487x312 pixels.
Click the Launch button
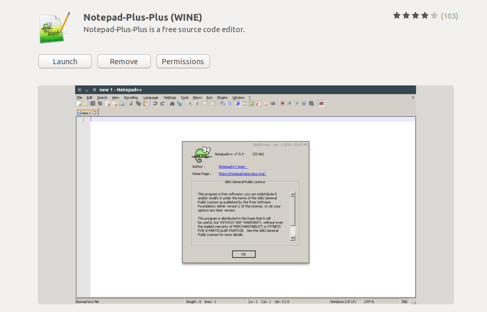tap(65, 62)
